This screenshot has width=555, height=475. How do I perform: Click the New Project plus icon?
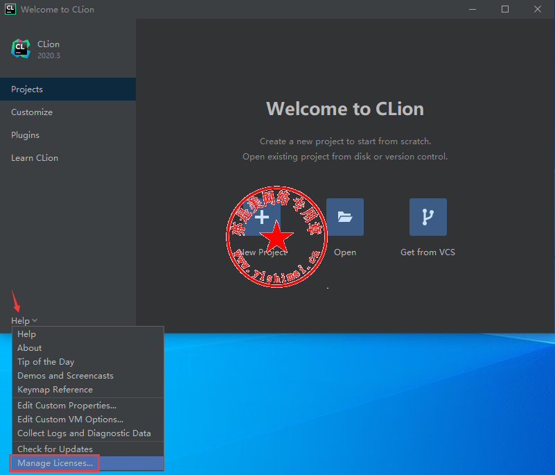pyautogui.click(x=262, y=217)
